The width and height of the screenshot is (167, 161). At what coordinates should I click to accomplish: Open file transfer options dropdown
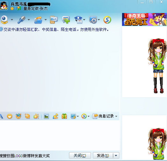pyautogui.click(x=45, y=20)
